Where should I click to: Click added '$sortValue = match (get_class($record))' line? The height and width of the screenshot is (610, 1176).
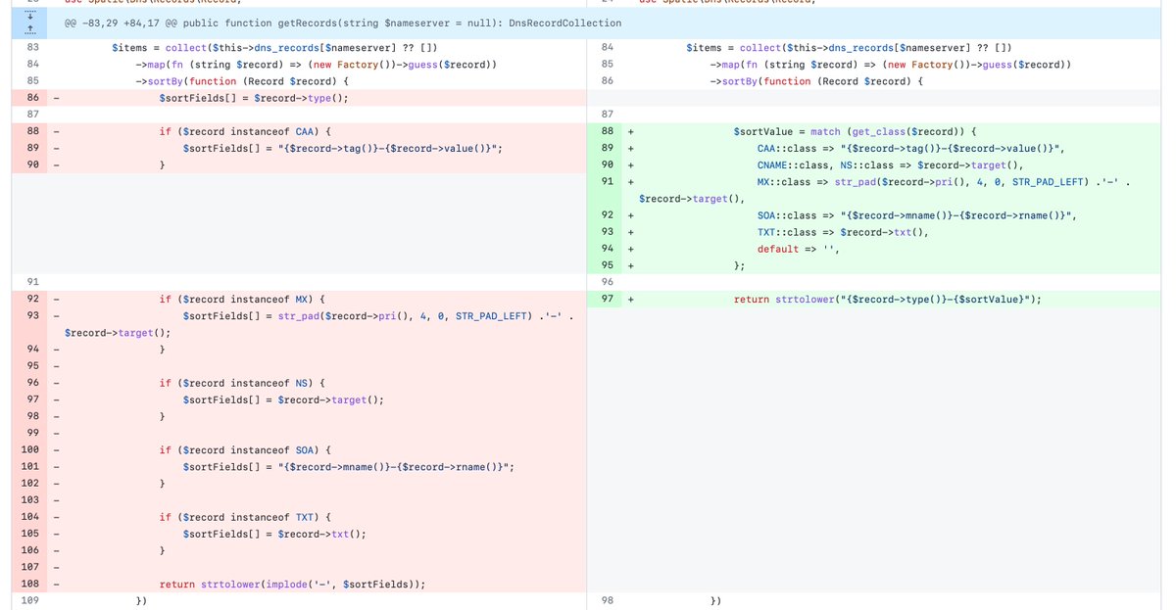(856, 131)
